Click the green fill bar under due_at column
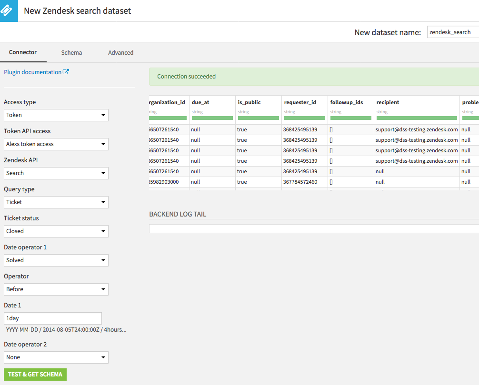The height and width of the screenshot is (385, 479). point(212,118)
